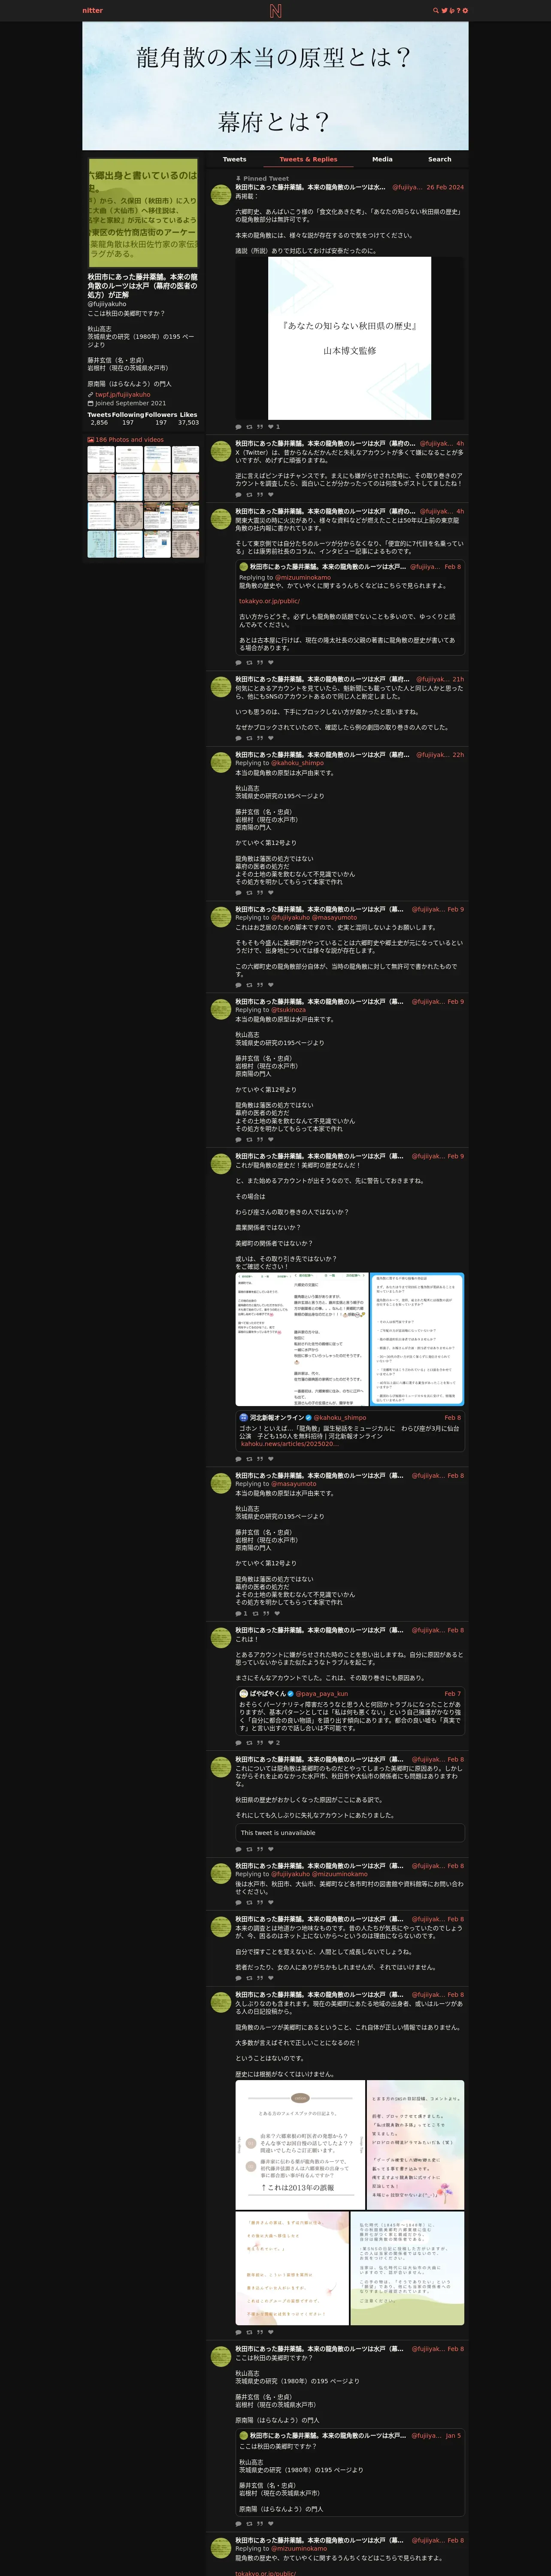Click the photo icon beside 186 Photos and videos
551x2576 pixels.
click(x=91, y=440)
